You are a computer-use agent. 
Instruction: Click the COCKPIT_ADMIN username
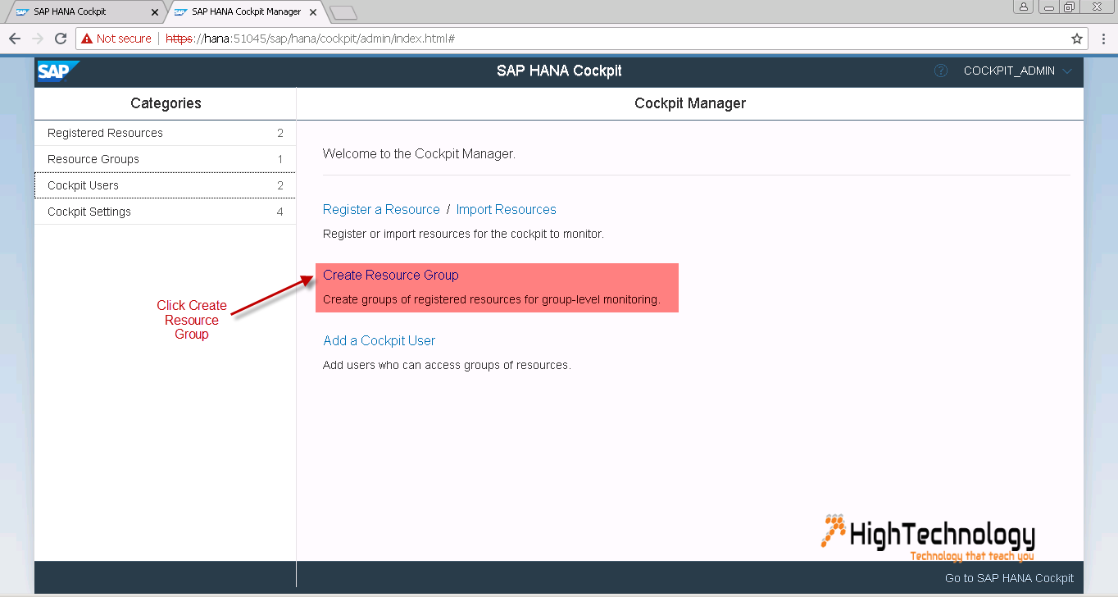click(1009, 71)
